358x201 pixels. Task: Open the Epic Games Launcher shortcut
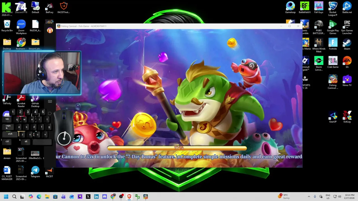347,27
